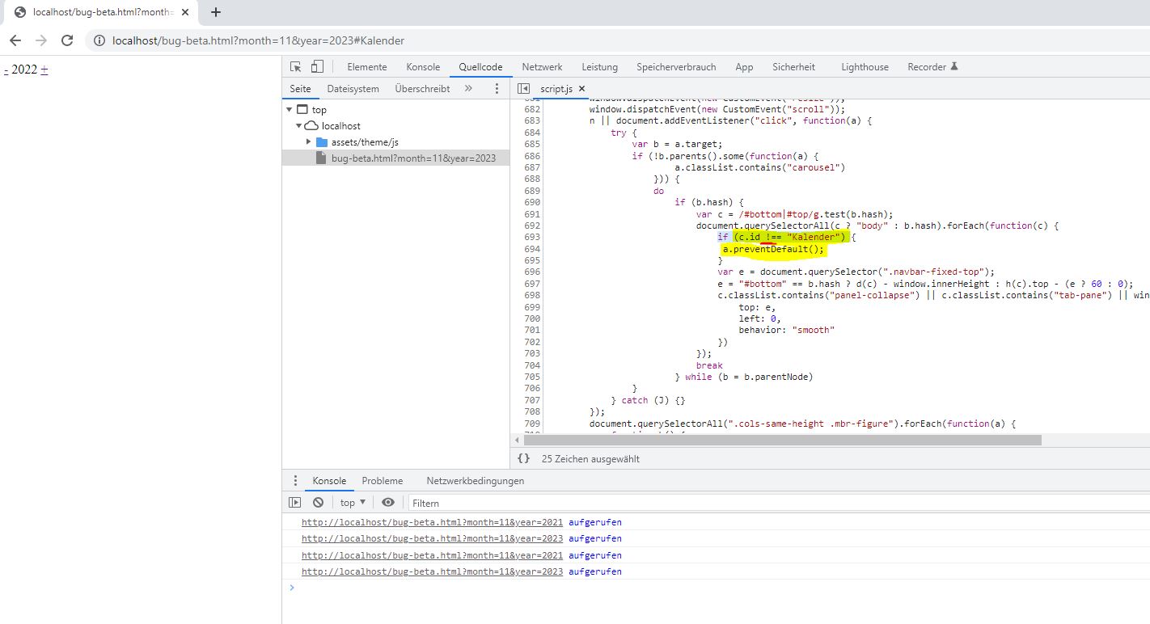The image size is (1150, 624).
Task: Open the first year=2021 console link
Action: [432, 522]
